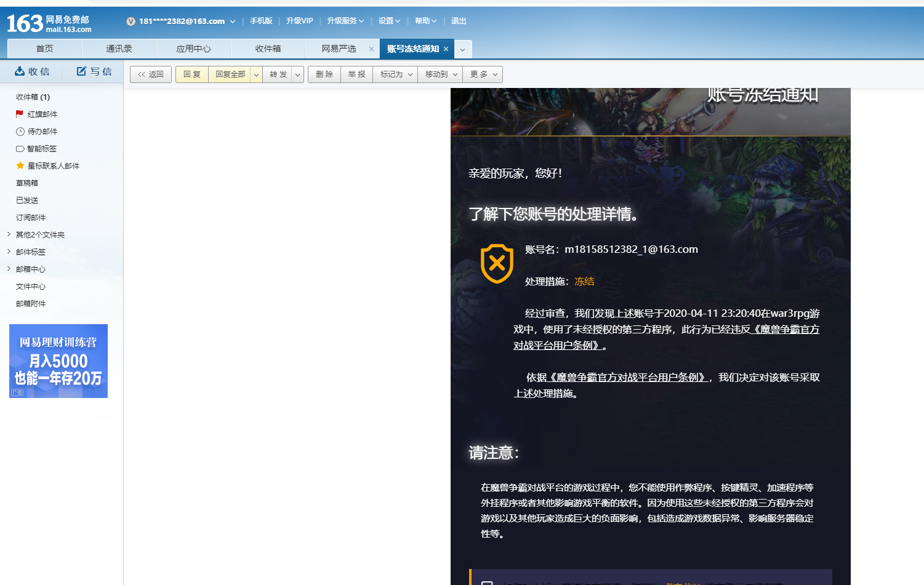Switch to the 通讯录 tab
Screen dimensions: 924x585
coord(119,49)
